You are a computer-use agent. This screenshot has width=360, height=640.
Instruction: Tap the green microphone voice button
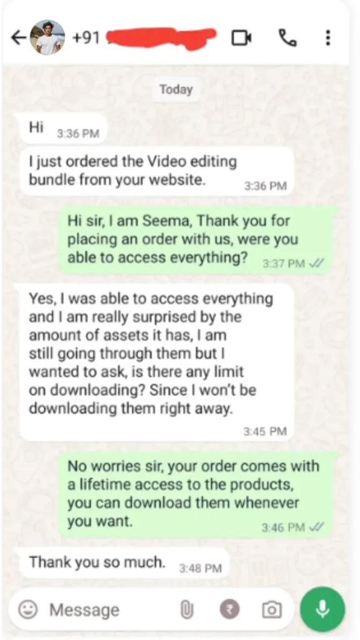[322, 609]
